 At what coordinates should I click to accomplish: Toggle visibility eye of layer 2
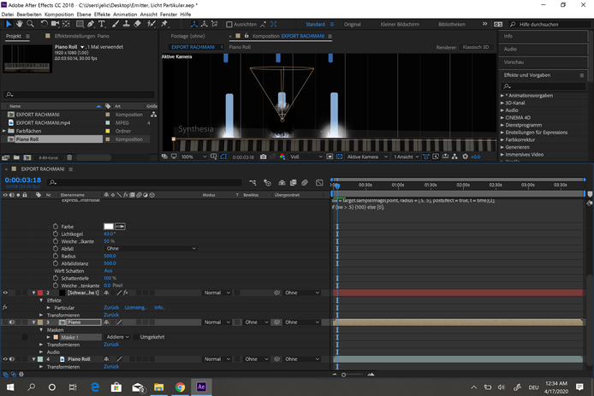click(5, 293)
